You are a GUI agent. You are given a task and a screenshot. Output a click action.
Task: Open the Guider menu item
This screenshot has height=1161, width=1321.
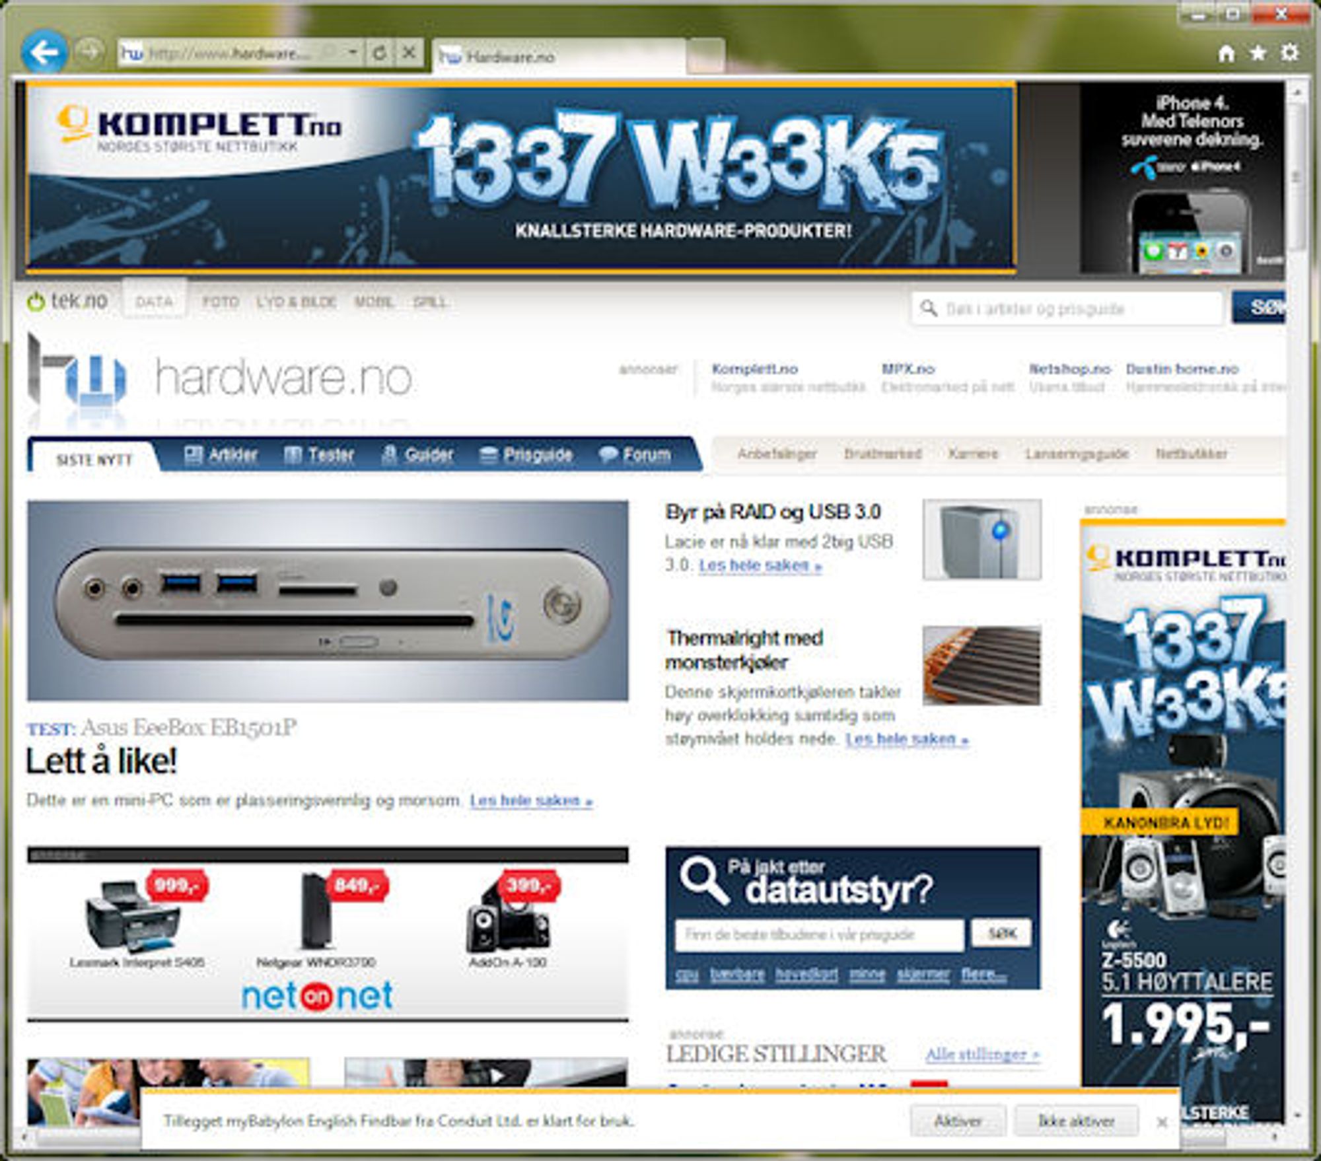coord(417,454)
